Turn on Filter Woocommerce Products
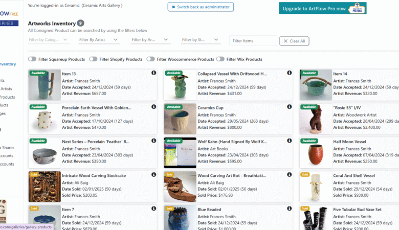Viewport: 399px width, 230px height. pos(150,59)
